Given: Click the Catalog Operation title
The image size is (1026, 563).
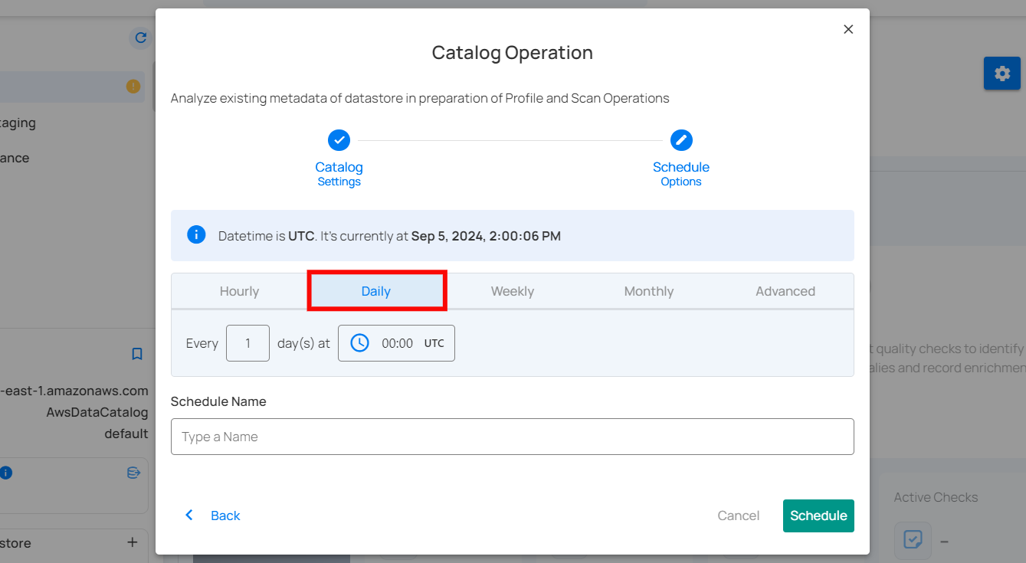Looking at the screenshot, I should click(512, 53).
